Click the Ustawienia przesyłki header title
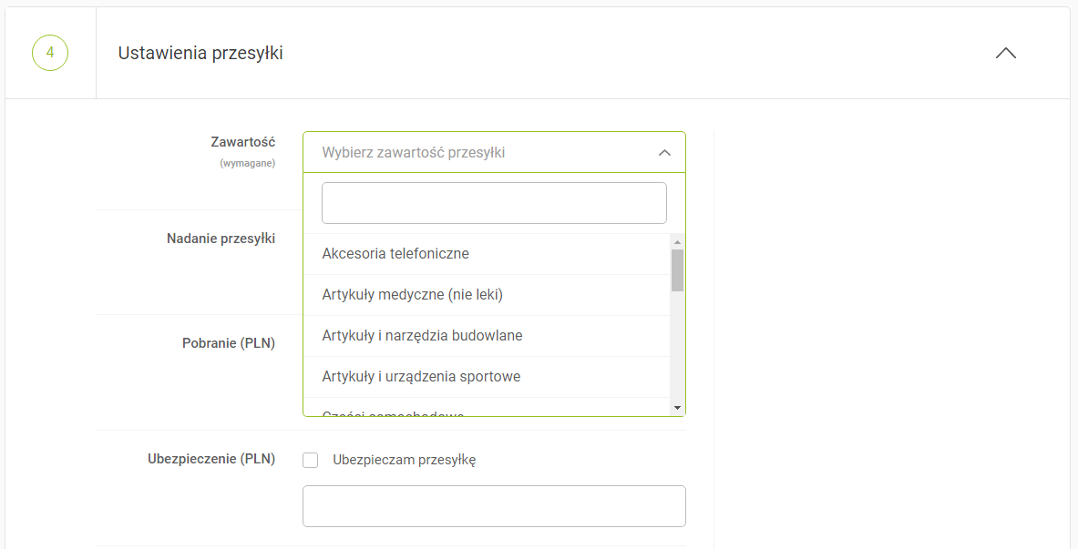This screenshot has height=549, width=1078. (200, 54)
